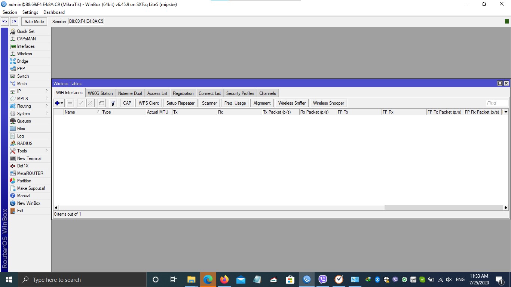
Task: Click the CAP button
Action: point(127,103)
